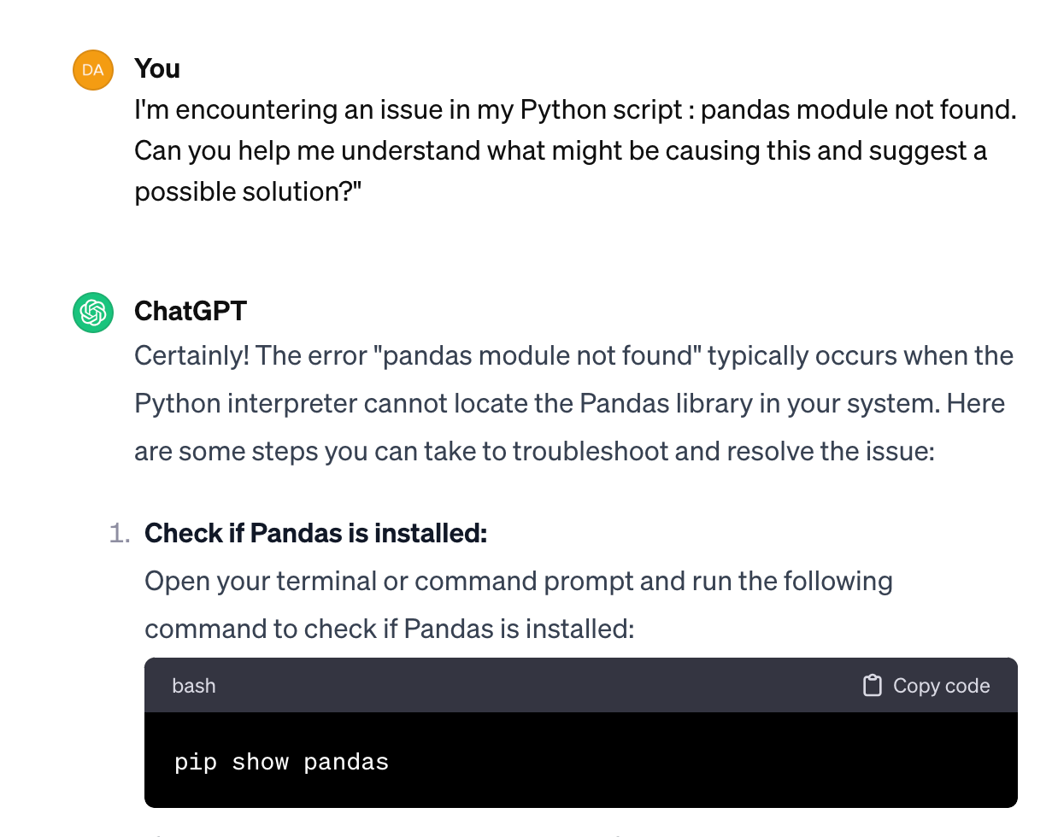This screenshot has height=837, width=1058.
Task: Click the bash language label
Action: 194,686
